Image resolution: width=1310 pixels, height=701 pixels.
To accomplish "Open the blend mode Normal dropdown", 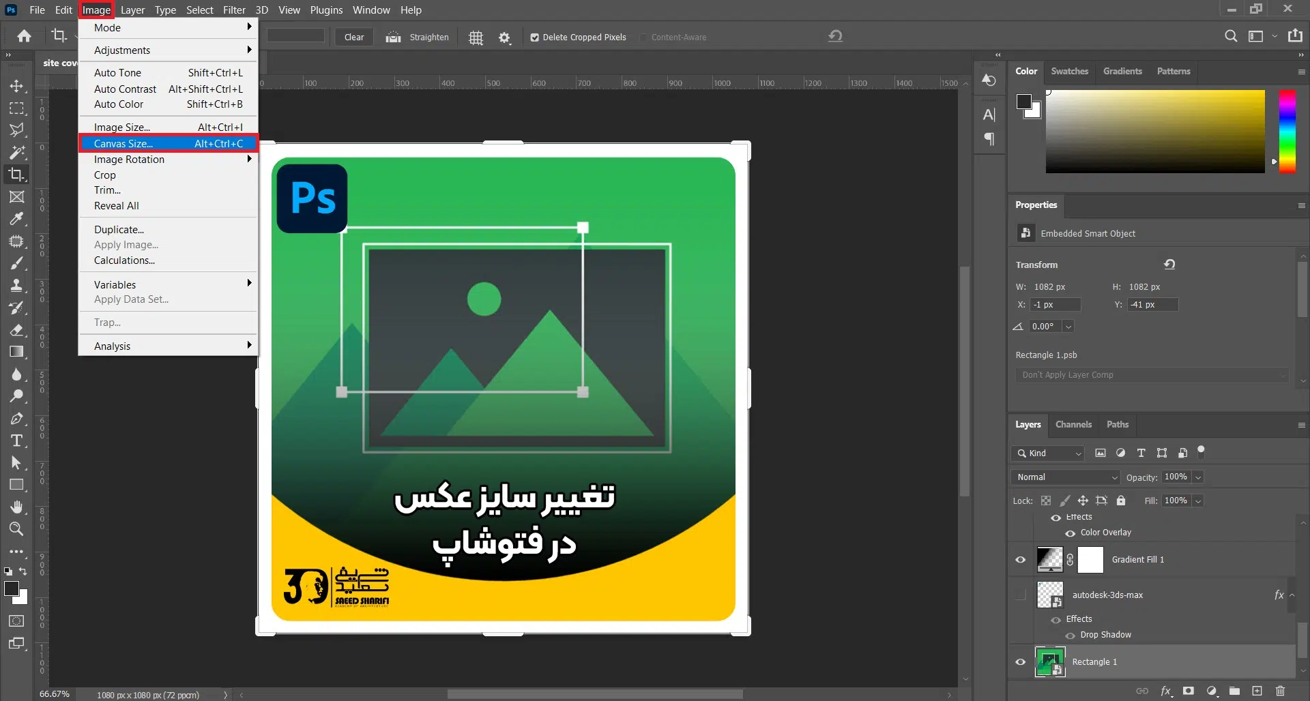I will coord(1066,477).
